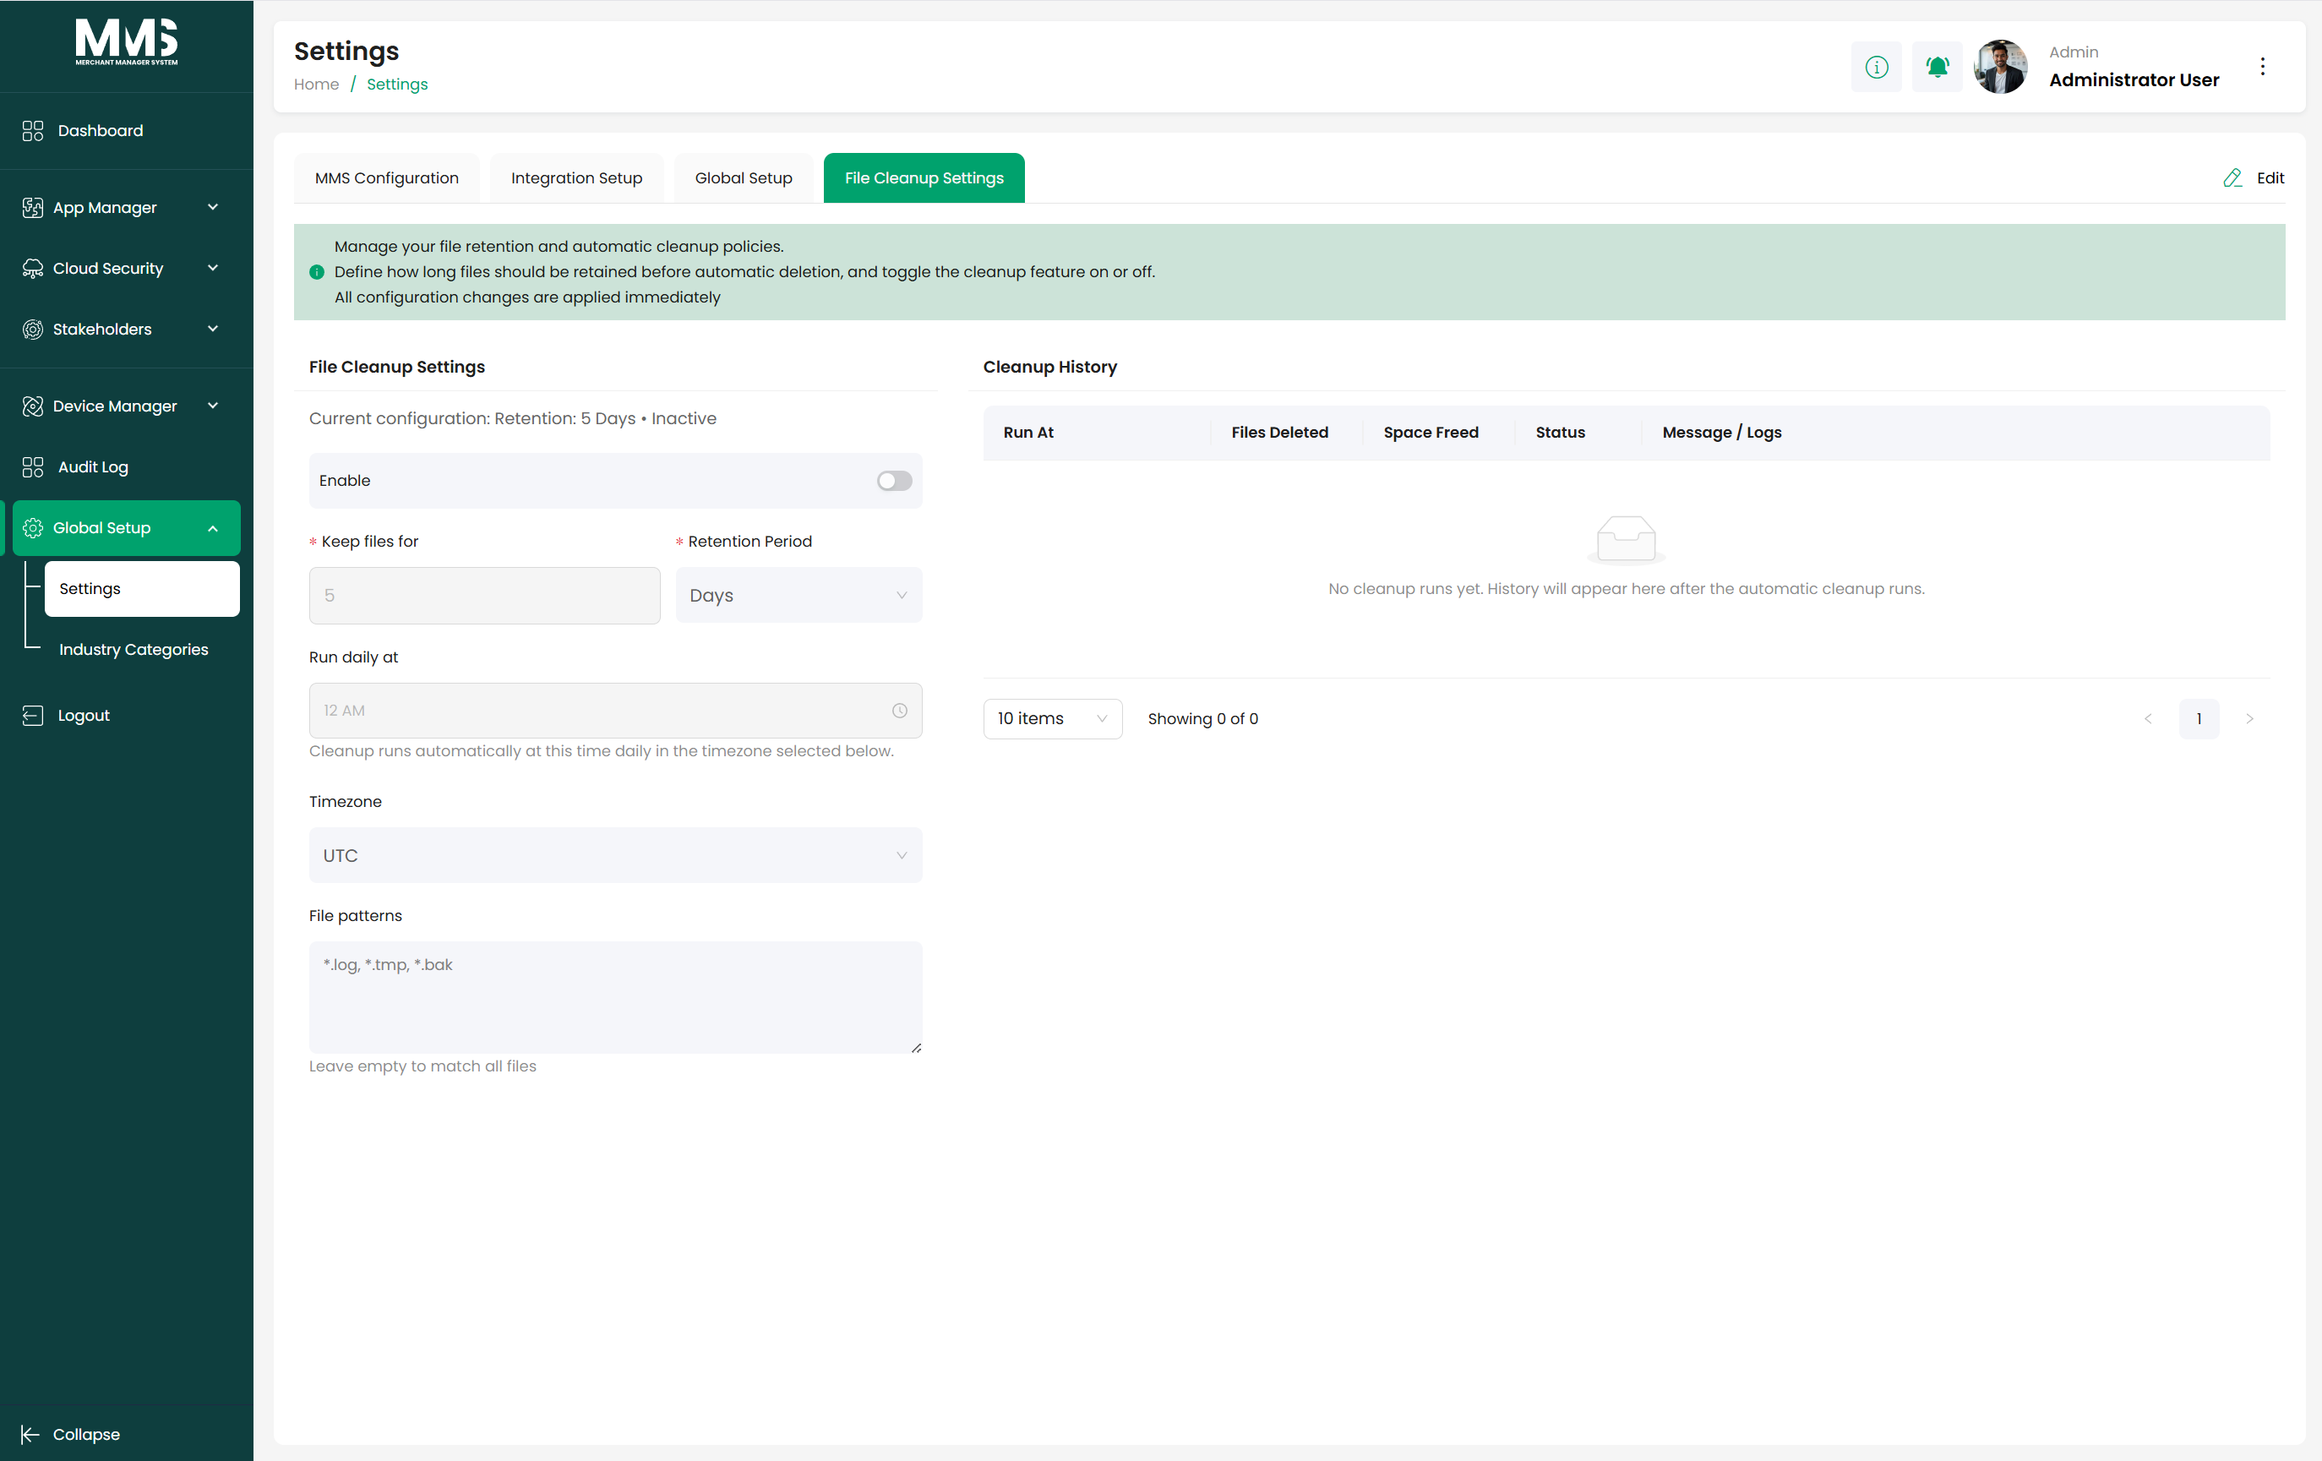Open the Timezone UTC dropdown
The image size is (2322, 1461).
[615, 855]
